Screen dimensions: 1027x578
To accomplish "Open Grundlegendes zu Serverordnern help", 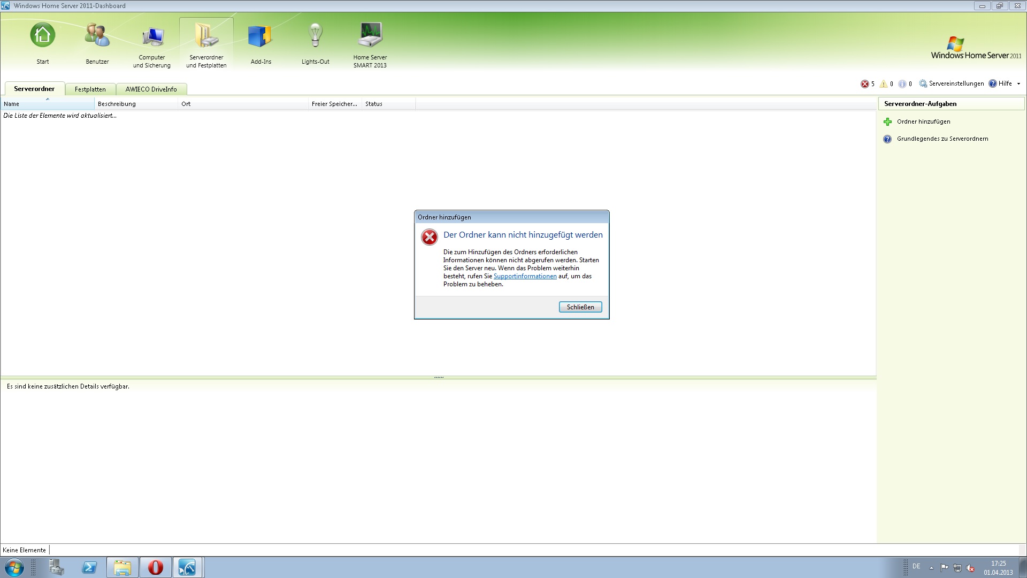I will coord(942,139).
